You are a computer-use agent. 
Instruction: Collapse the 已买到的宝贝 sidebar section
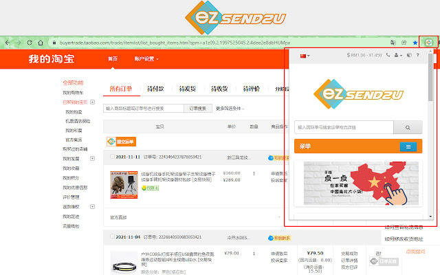[92, 102]
